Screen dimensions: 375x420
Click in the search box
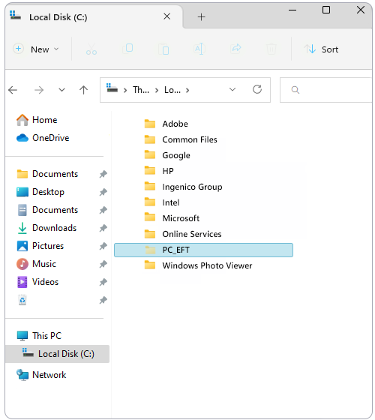(x=326, y=90)
